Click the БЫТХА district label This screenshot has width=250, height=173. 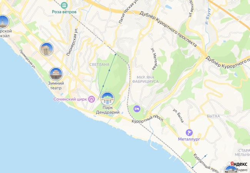point(213,116)
